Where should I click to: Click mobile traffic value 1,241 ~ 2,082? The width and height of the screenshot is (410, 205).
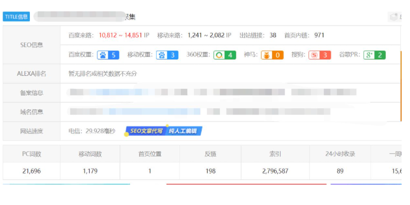pyautogui.click(x=206, y=35)
